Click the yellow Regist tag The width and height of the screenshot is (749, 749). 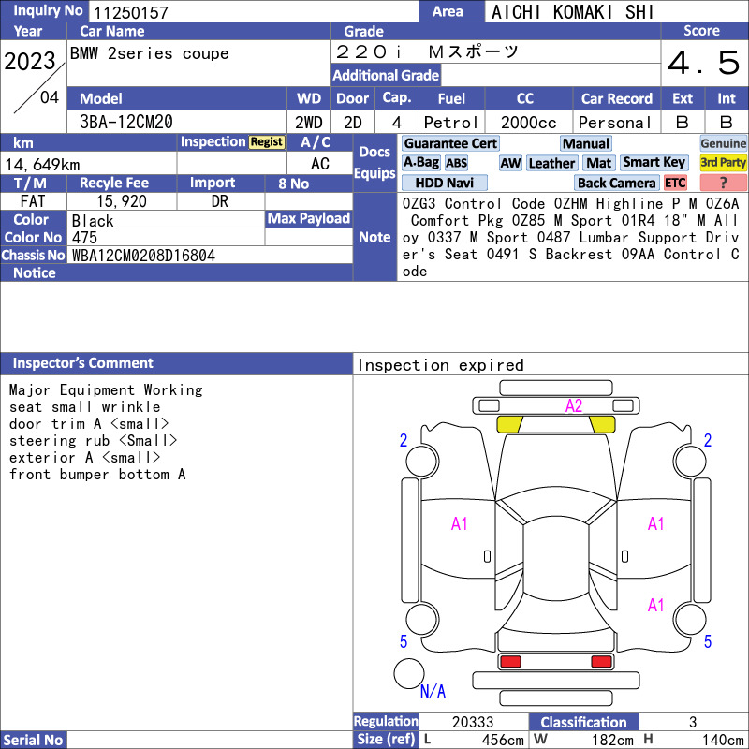click(x=267, y=142)
